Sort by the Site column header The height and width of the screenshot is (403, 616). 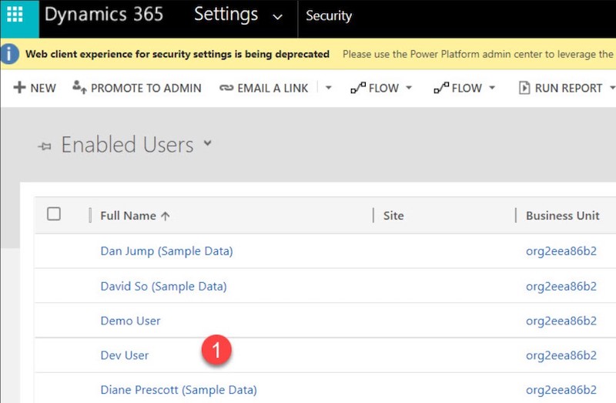pyautogui.click(x=393, y=216)
